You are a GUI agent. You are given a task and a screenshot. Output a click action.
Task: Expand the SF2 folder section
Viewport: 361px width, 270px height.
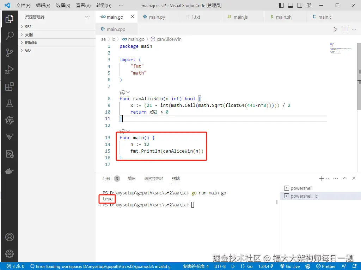[57, 27]
